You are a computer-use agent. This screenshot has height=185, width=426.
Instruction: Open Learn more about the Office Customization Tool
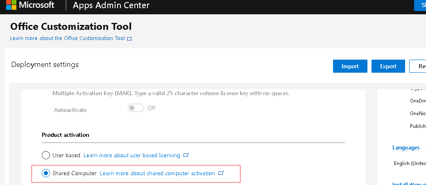pyautogui.click(x=68, y=38)
